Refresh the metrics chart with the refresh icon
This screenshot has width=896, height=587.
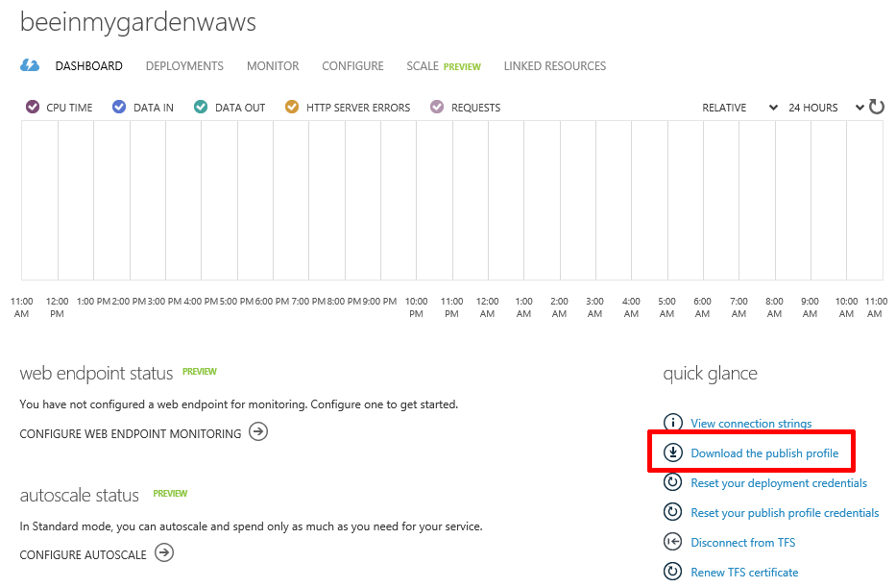point(877,107)
